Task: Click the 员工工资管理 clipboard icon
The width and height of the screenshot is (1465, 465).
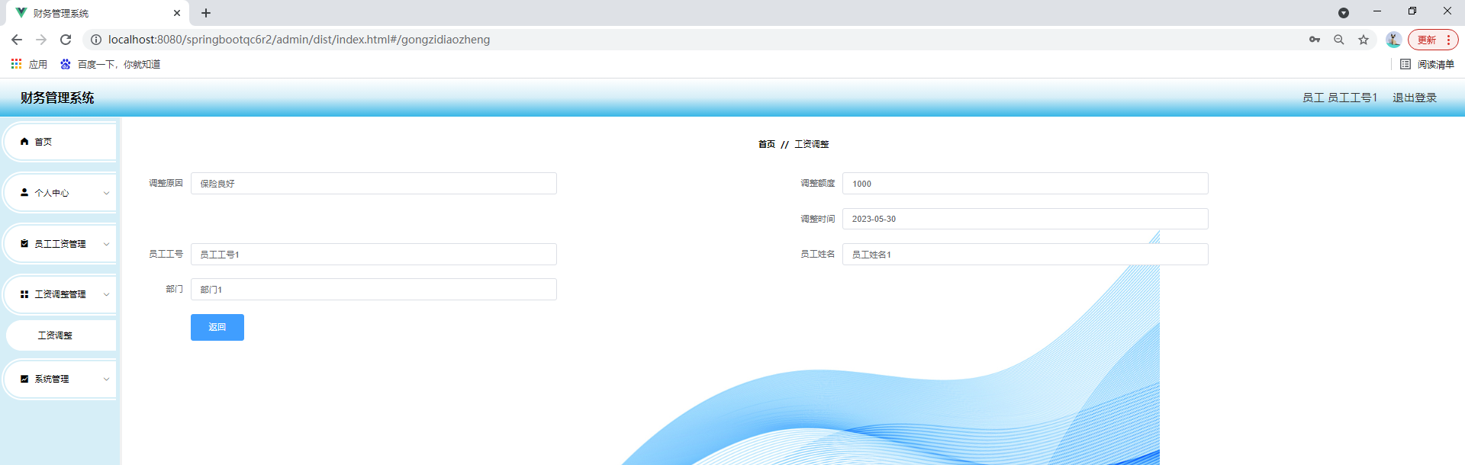Action: (x=24, y=244)
